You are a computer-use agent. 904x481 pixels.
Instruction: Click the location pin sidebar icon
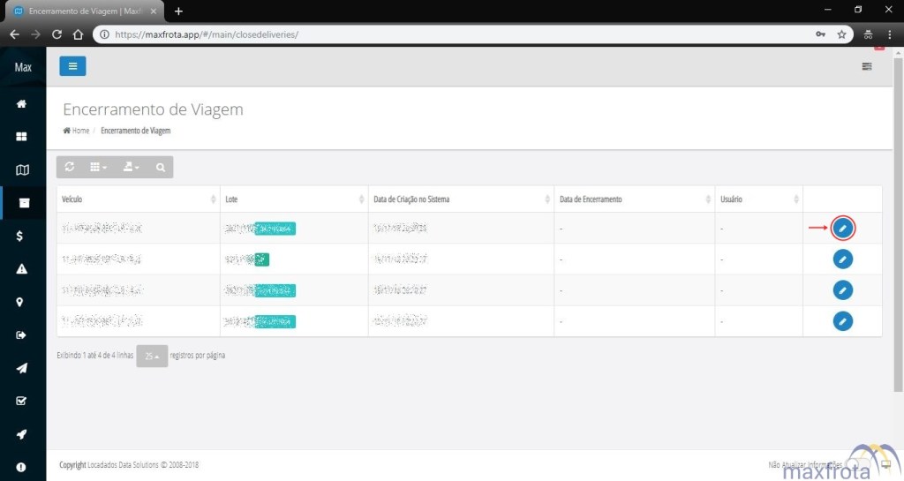22,302
